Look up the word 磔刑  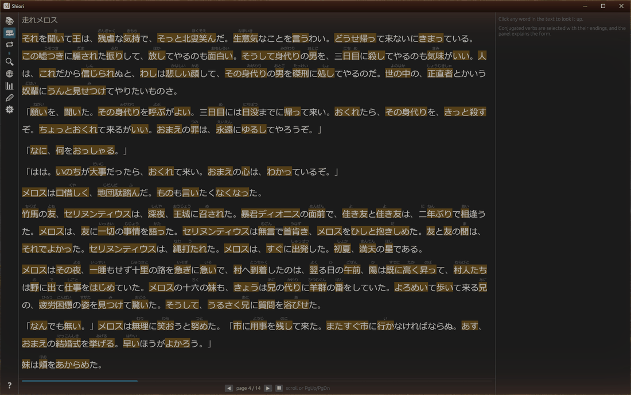click(x=301, y=73)
